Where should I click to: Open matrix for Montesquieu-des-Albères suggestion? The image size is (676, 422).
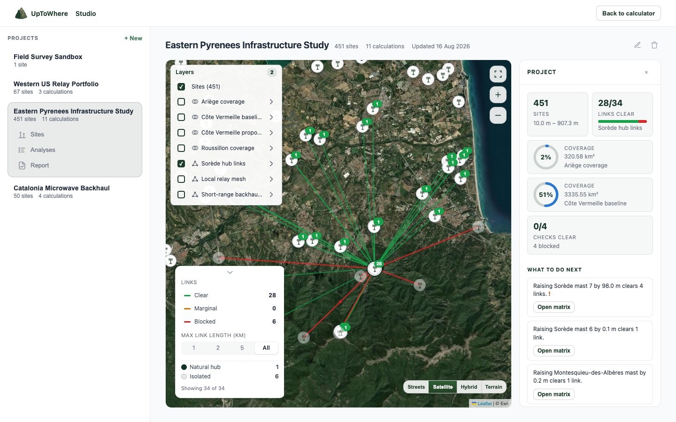[554, 394]
